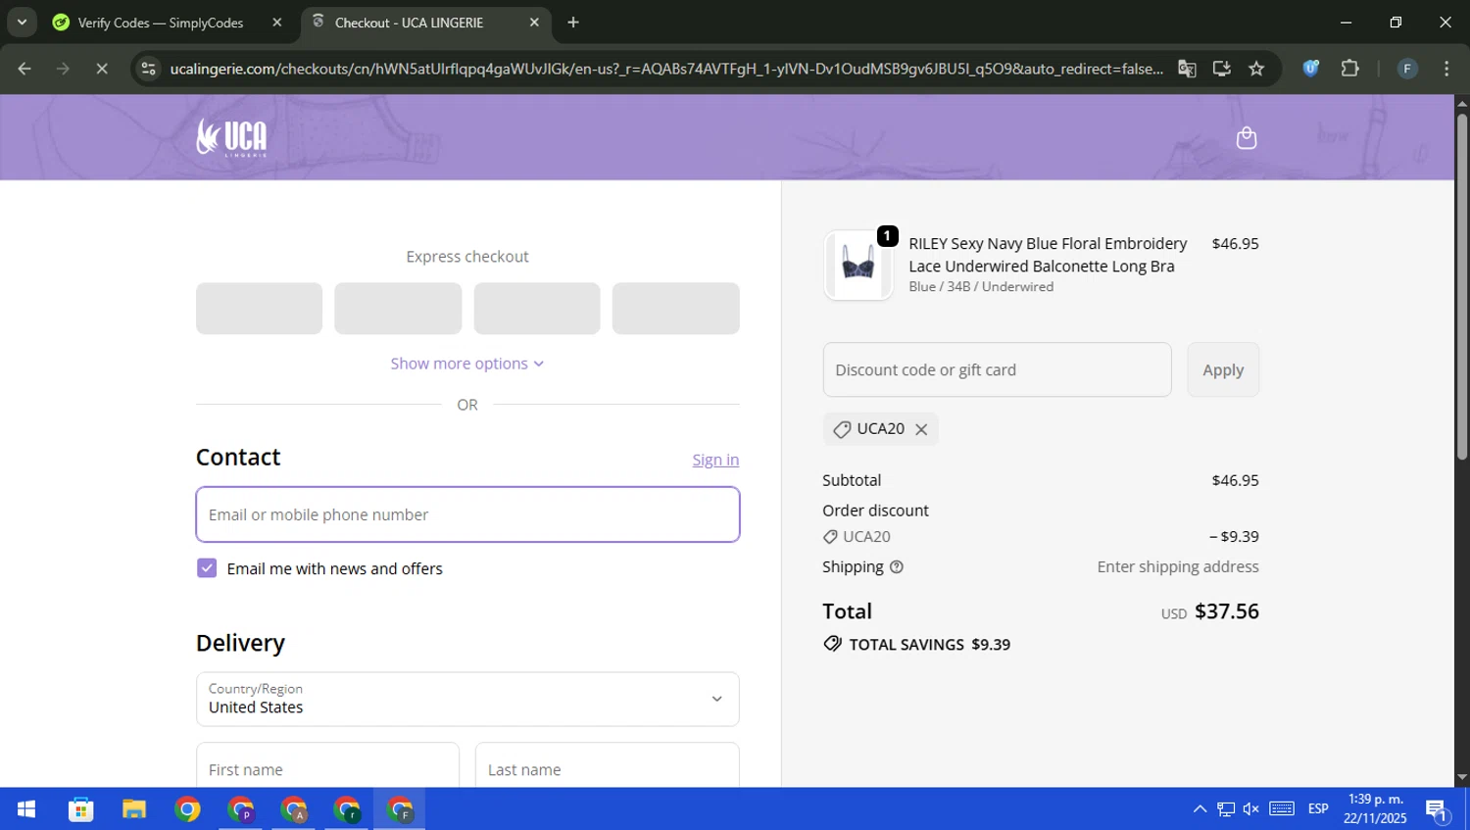Click the third express checkout button
Viewport: 1470px width, 830px height.
pos(537,309)
